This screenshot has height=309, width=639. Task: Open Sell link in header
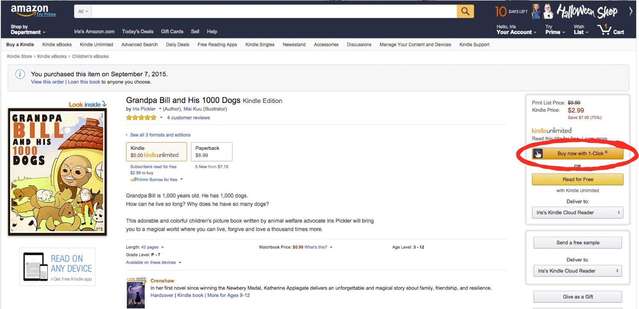click(x=195, y=32)
